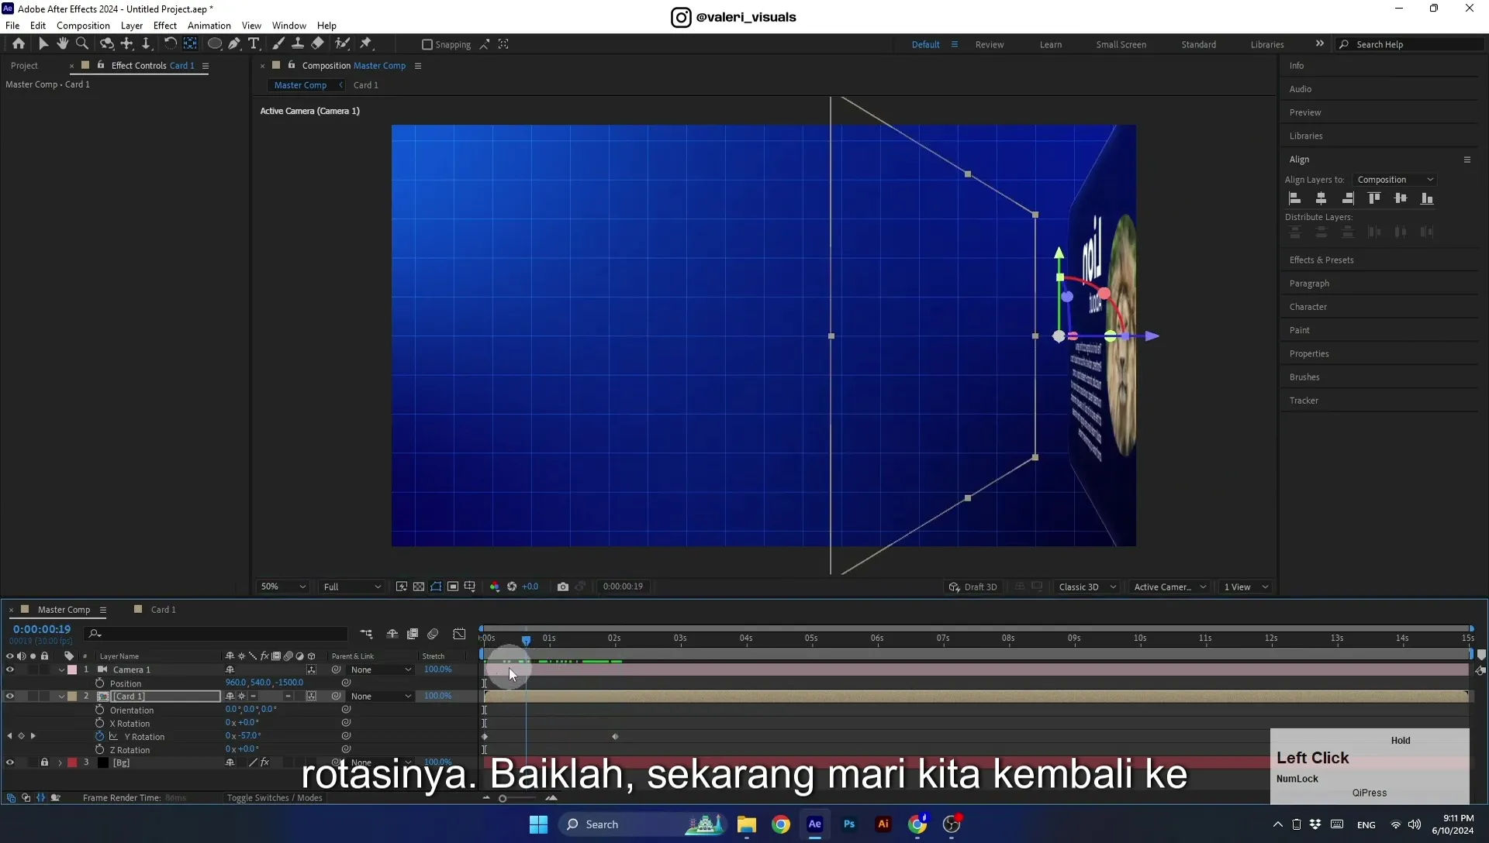The width and height of the screenshot is (1489, 843).
Task: Open the Animation menu
Action: click(209, 26)
